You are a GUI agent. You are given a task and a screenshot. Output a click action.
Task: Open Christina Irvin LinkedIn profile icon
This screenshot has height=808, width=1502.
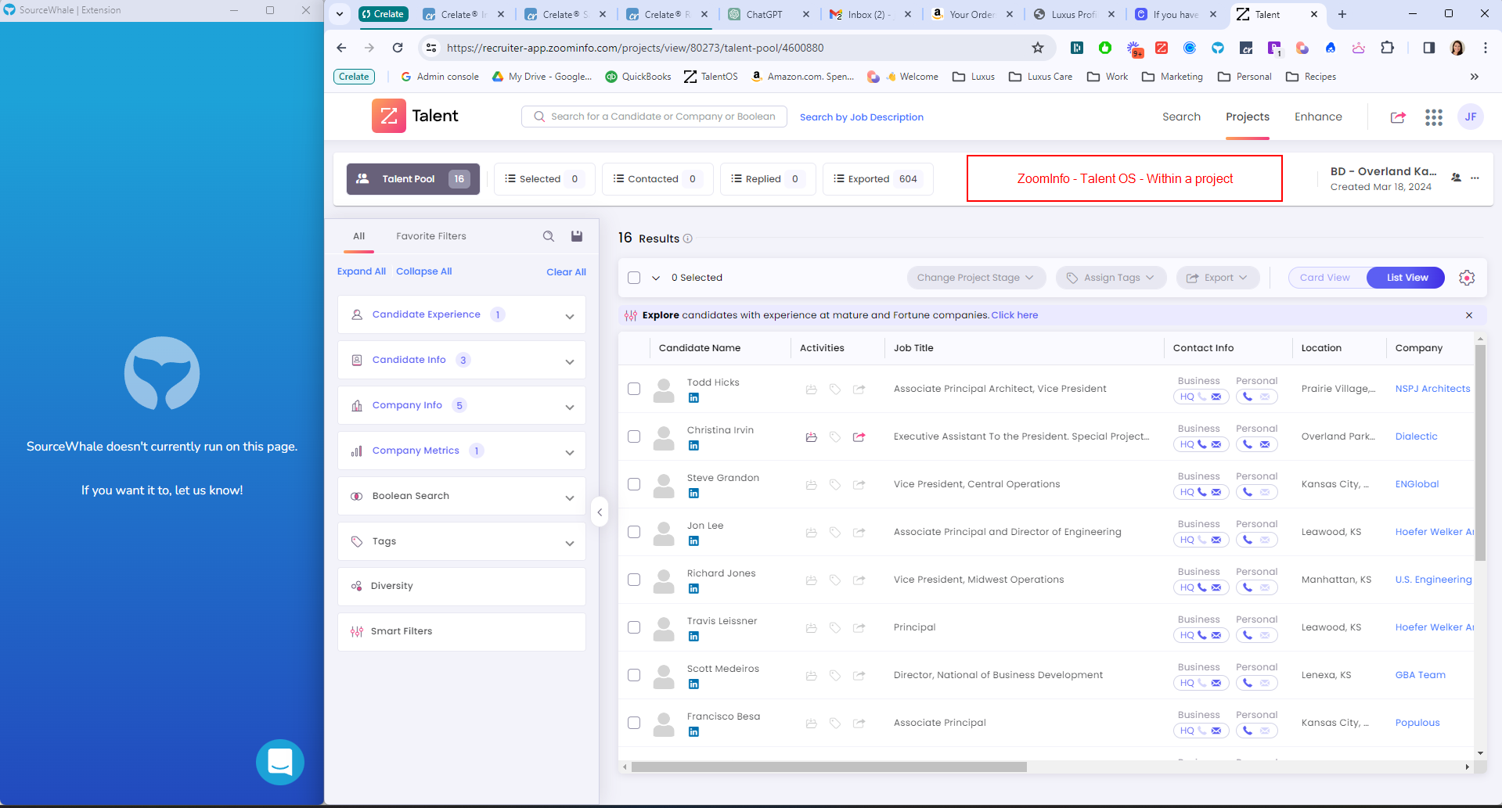(x=693, y=446)
